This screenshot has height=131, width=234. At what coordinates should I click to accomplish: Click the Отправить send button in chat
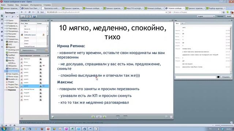tap(226, 77)
